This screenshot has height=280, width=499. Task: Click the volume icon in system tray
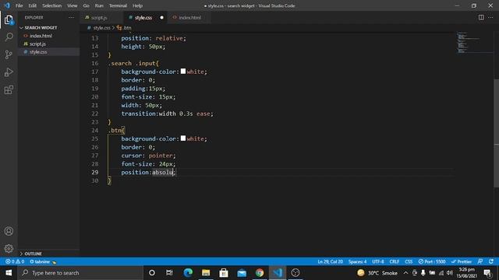pos(450,273)
